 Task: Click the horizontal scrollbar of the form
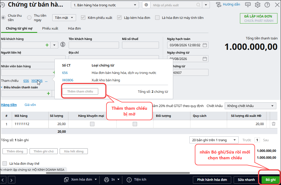pyautogui.click(x=118, y=173)
